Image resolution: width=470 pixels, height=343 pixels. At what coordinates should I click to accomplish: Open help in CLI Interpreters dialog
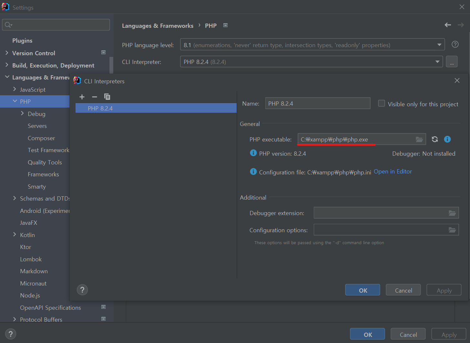click(82, 290)
